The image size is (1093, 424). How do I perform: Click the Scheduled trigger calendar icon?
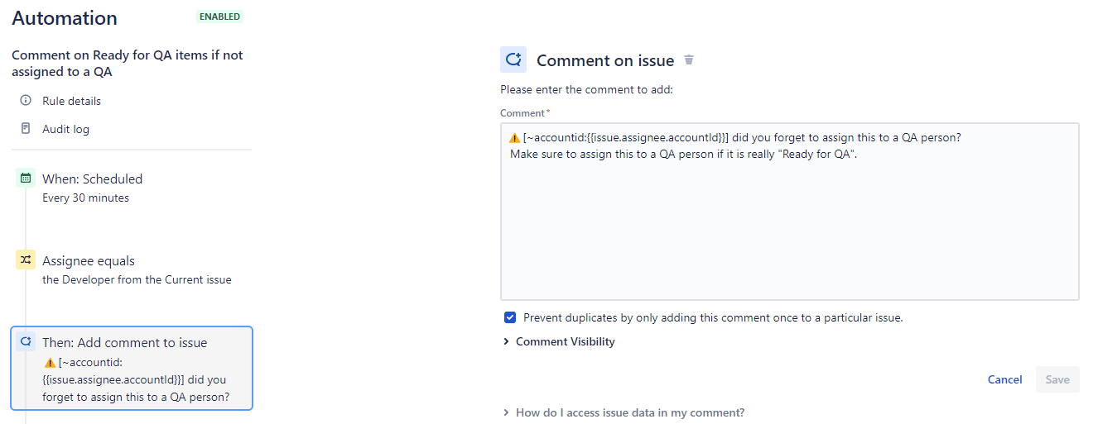pyautogui.click(x=26, y=179)
